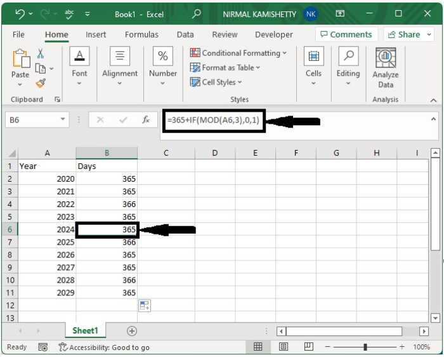Click the vertical scrollbar down arrow
The width and height of the screenshot is (444, 357).
click(x=435, y=318)
